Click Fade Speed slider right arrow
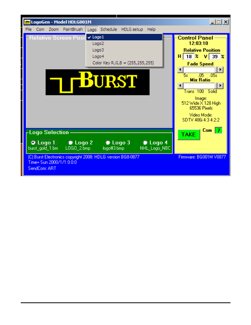The image size is (251, 325). (x=220, y=70)
